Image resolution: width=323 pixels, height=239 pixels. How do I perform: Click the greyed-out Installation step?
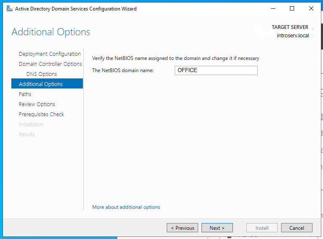31,125
